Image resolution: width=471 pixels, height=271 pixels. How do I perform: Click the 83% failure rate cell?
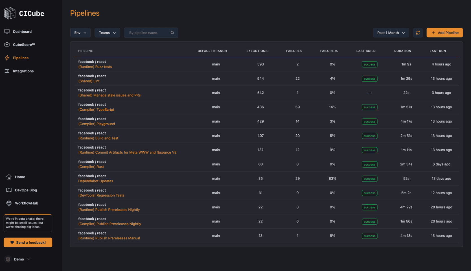(x=332, y=179)
